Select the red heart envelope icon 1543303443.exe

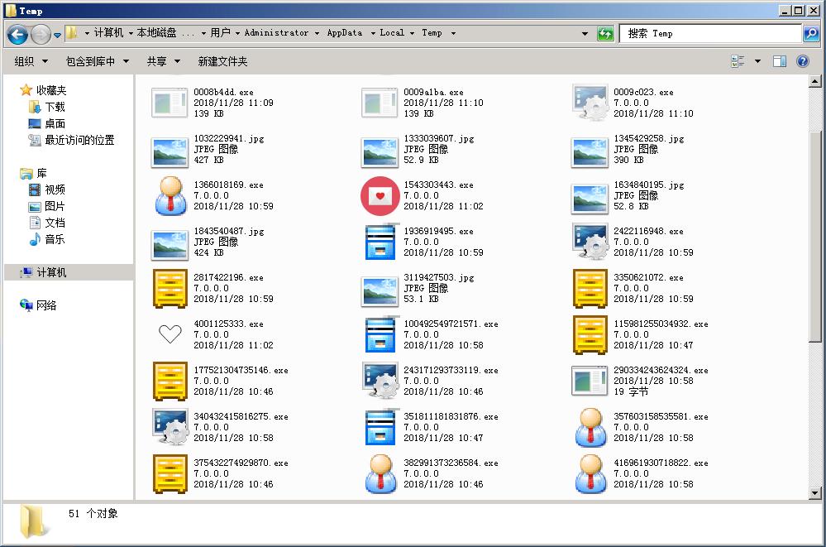pos(380,196)
